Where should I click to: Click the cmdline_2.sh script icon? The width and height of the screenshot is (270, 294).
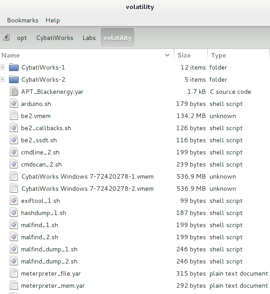pyautogui.click(x=14, y=152)
